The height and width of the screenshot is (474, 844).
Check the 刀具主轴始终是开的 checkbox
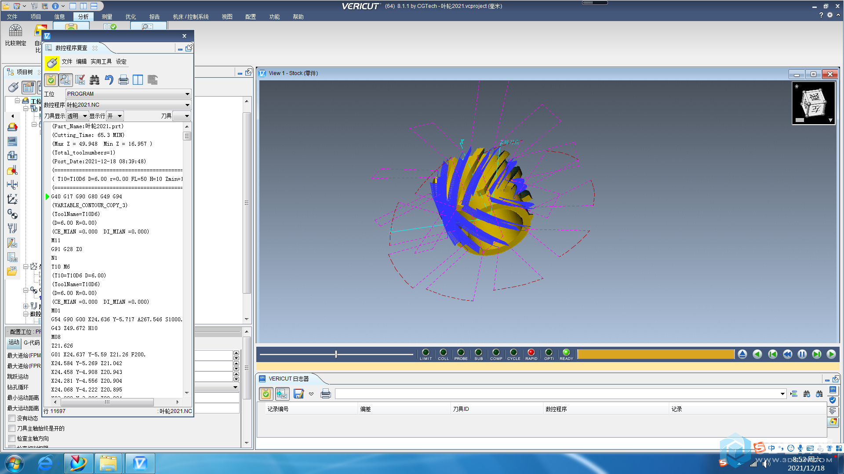click(12, 428)
